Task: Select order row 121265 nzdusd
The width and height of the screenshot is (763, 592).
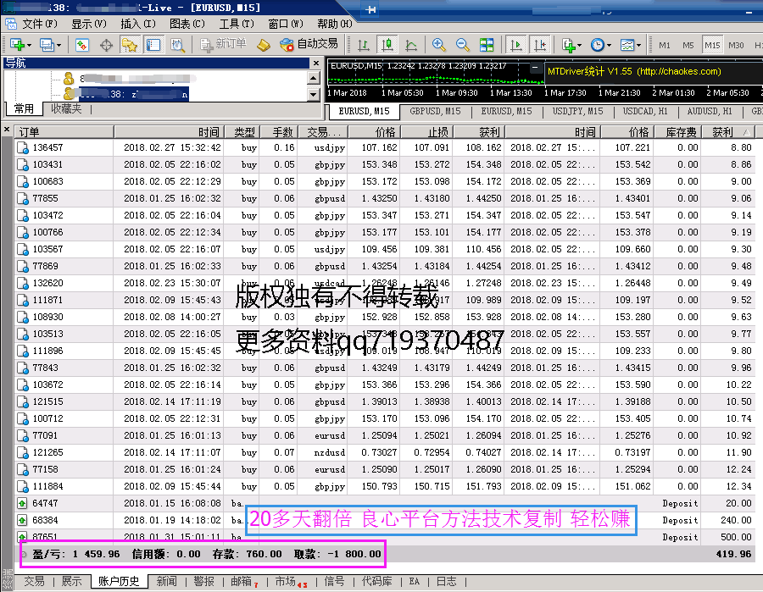Action: tap(384, 452)
